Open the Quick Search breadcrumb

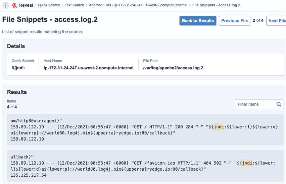[x=49, y=5]
